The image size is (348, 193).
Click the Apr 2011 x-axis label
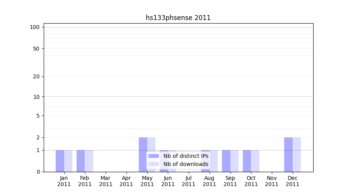(x=126, y=181)
